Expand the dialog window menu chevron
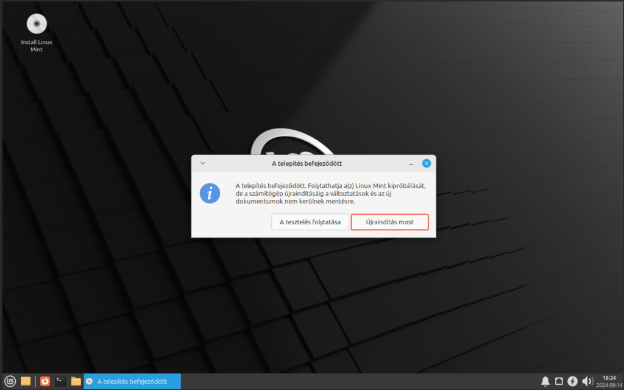The width and height of the screenshot is (624, 390). 202,163
